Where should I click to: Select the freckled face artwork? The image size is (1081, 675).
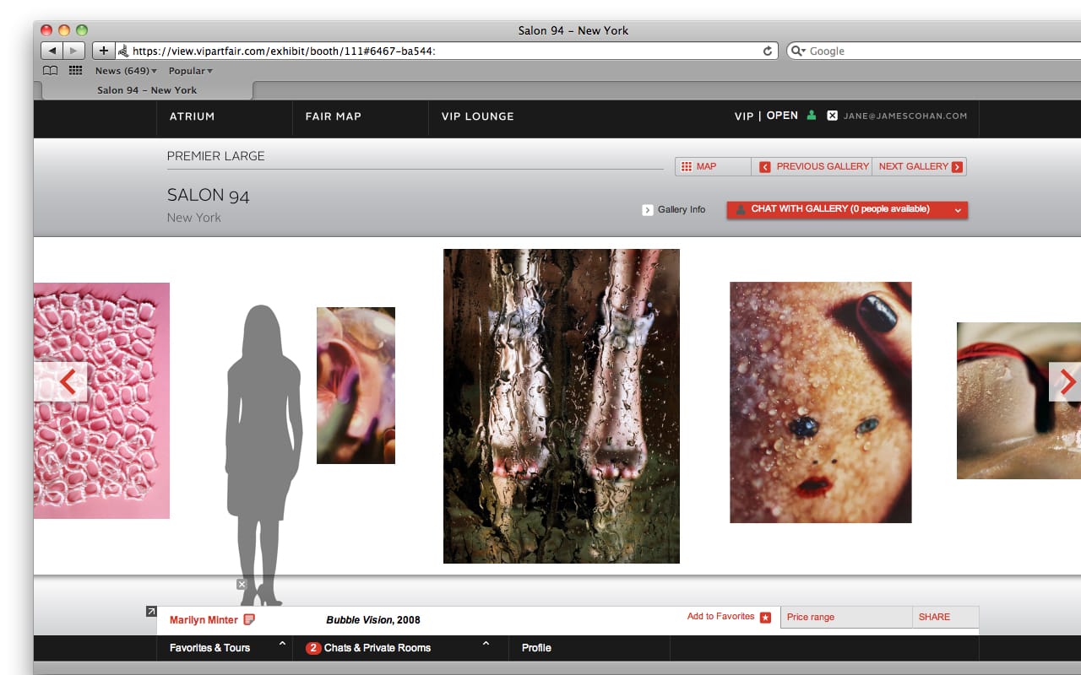click(821, 402)
